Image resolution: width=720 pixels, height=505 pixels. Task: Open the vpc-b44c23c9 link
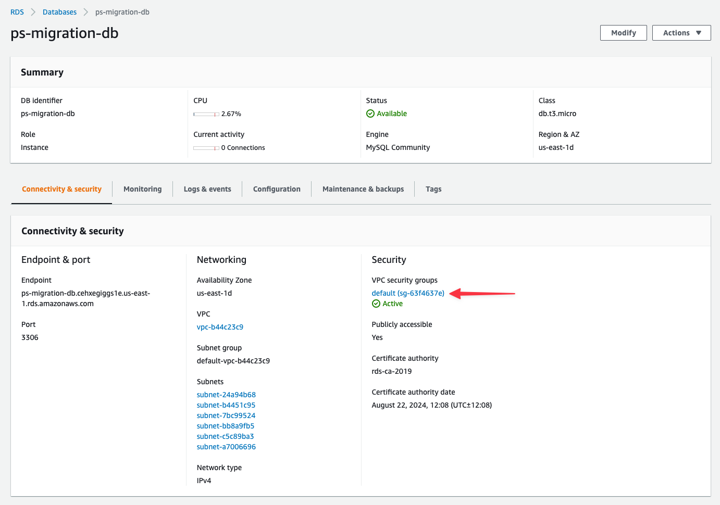(220, 326)
